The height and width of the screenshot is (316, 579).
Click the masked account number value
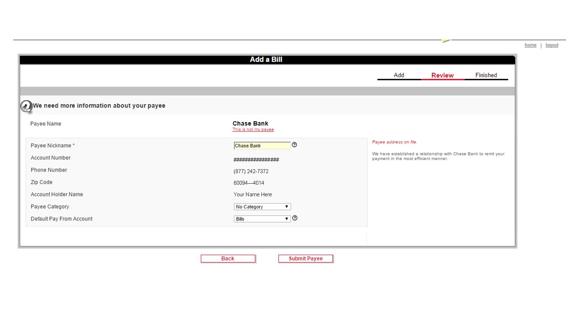(x=256, y=160)
